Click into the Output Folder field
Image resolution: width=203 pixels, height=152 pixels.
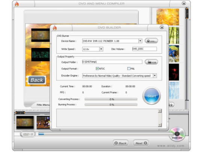[112, 62]
